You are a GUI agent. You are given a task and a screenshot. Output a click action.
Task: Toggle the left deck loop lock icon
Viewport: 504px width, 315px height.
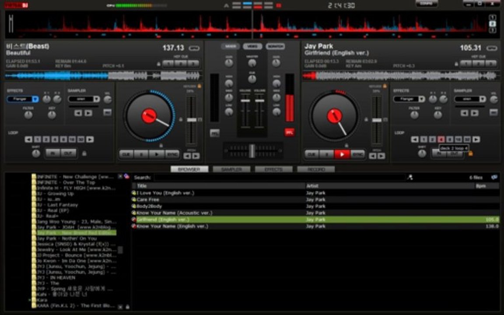(x=84, y=154)
